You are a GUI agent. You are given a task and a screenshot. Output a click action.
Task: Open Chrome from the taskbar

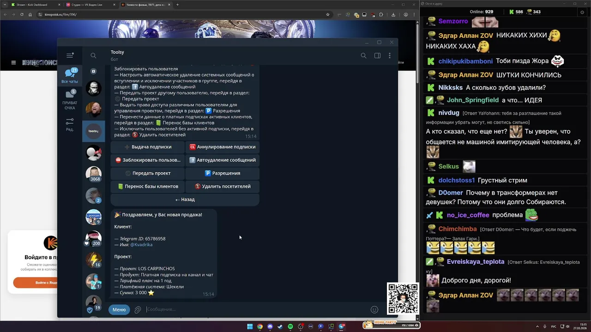coord(260,326)
